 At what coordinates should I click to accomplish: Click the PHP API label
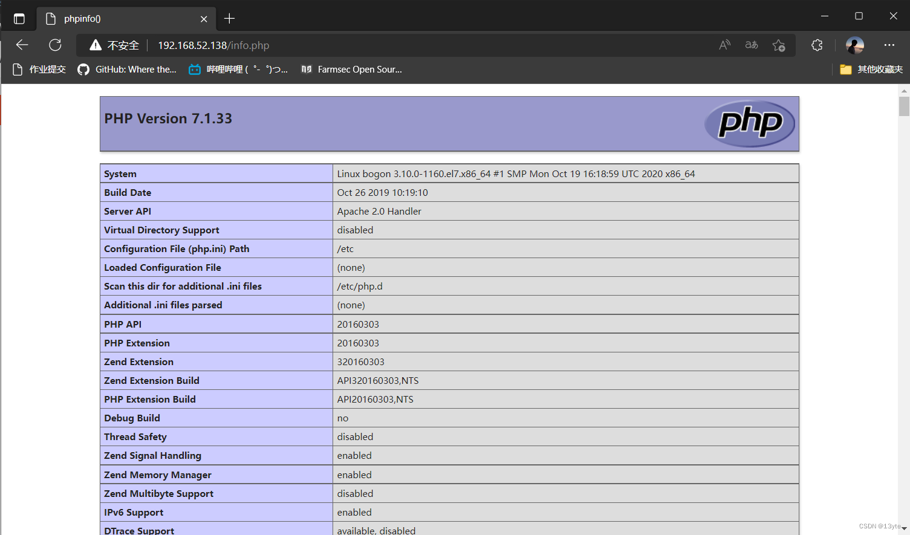(x=123, y=324)
